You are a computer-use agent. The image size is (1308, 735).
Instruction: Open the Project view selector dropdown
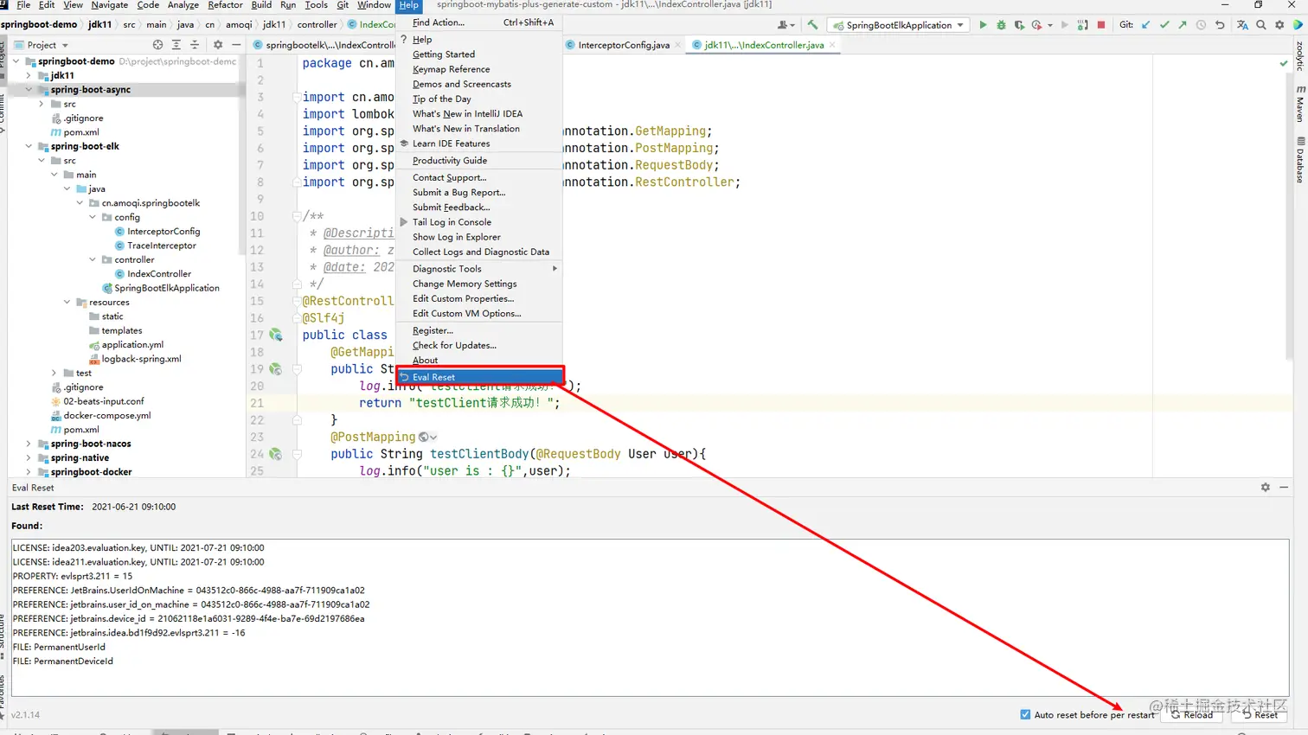(x=48, y=44)
